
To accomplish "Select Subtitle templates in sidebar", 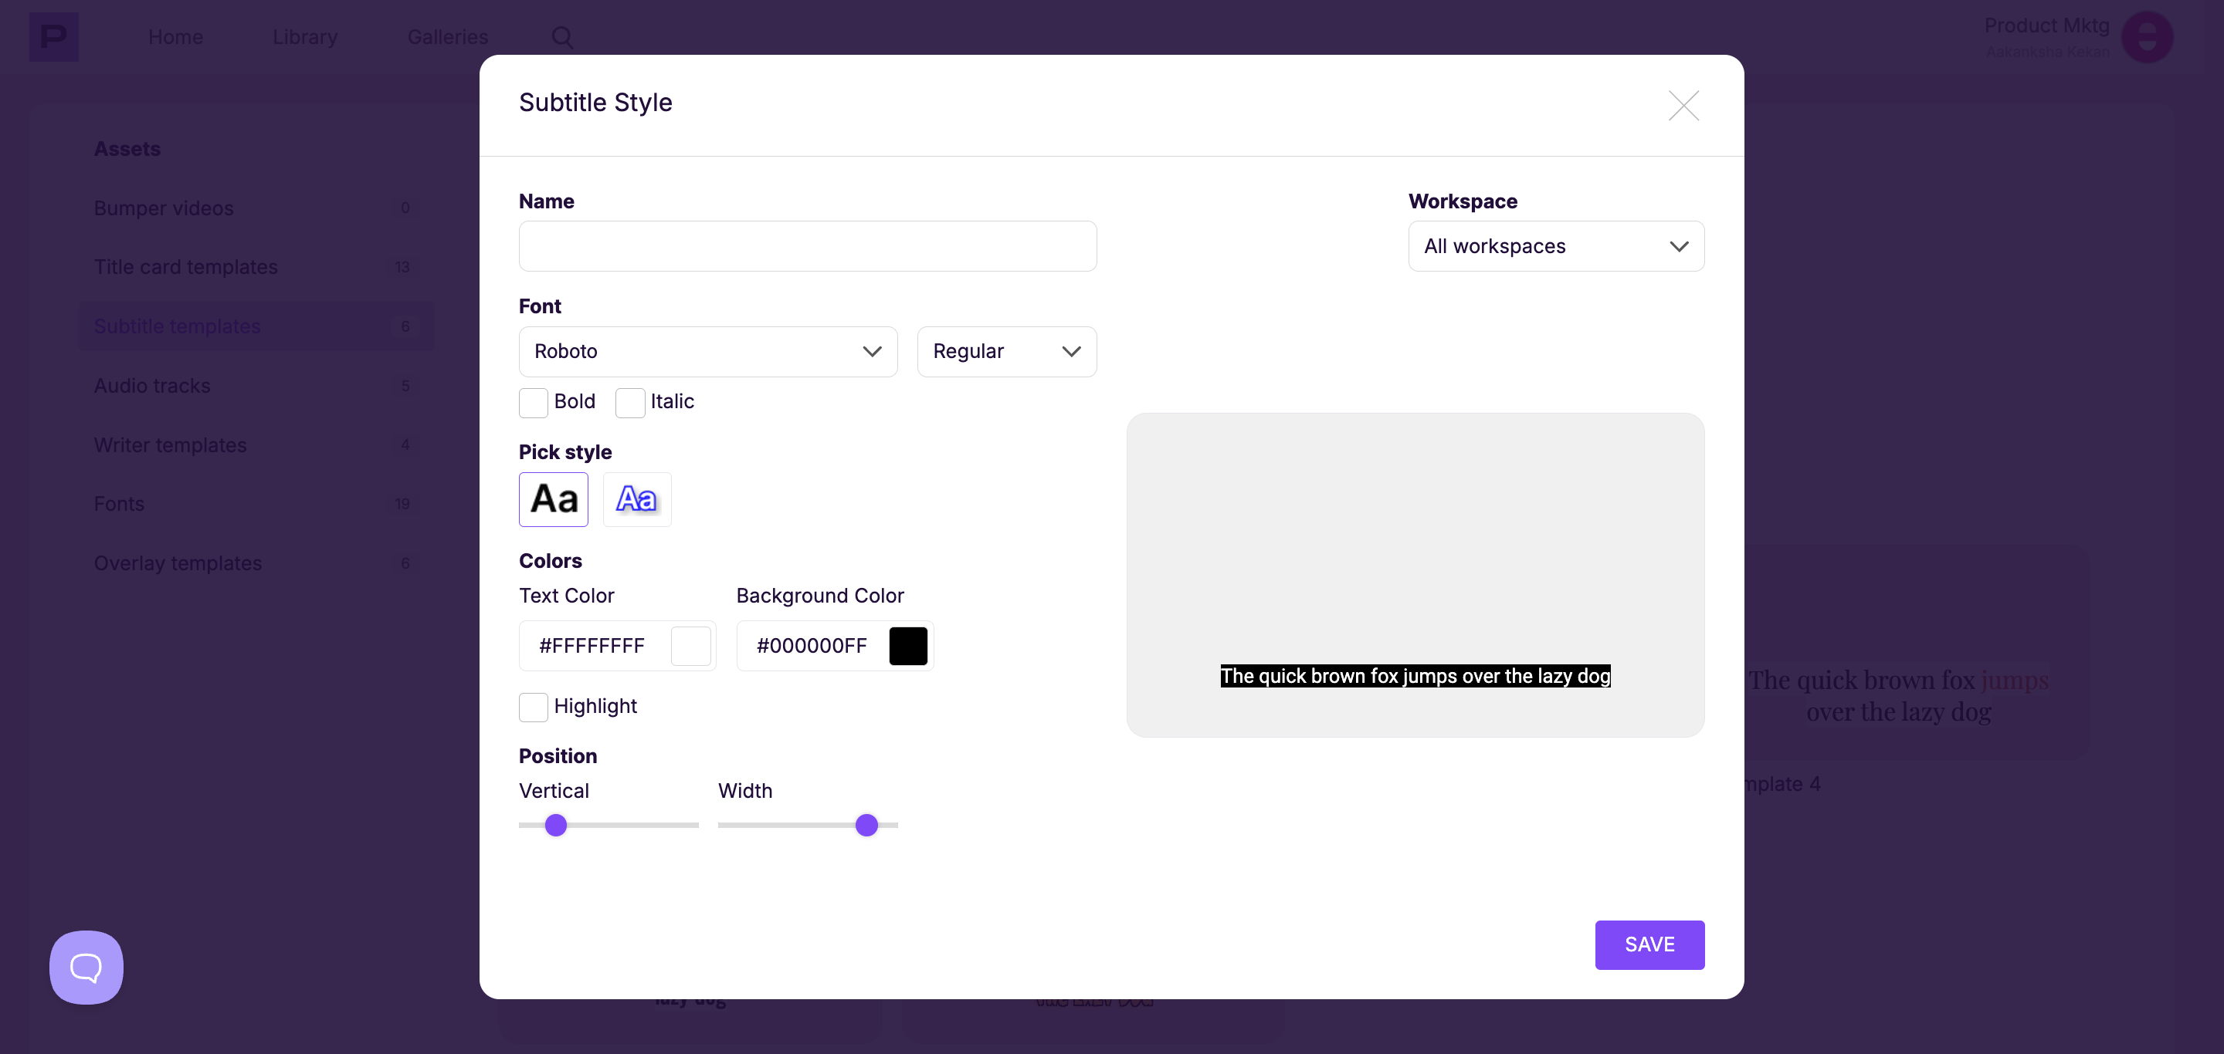I will pos(256,326).
